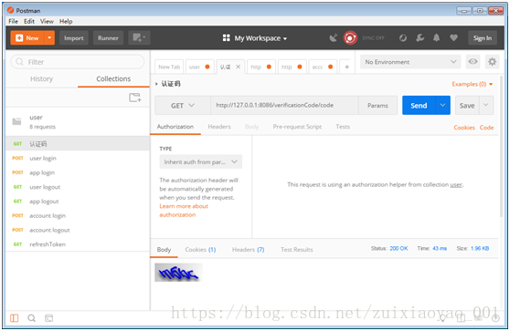Save the request
Viewport: 510px width, 331px height.
467,106
